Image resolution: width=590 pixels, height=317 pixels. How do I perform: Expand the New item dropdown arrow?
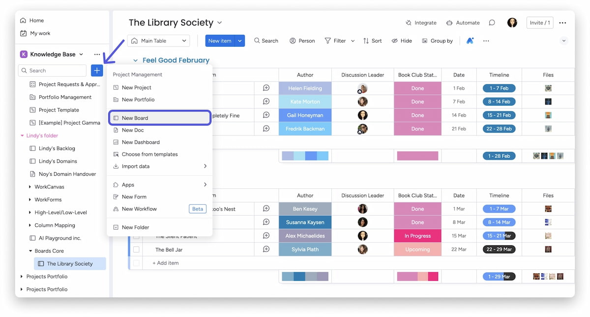tap(239, 41)
